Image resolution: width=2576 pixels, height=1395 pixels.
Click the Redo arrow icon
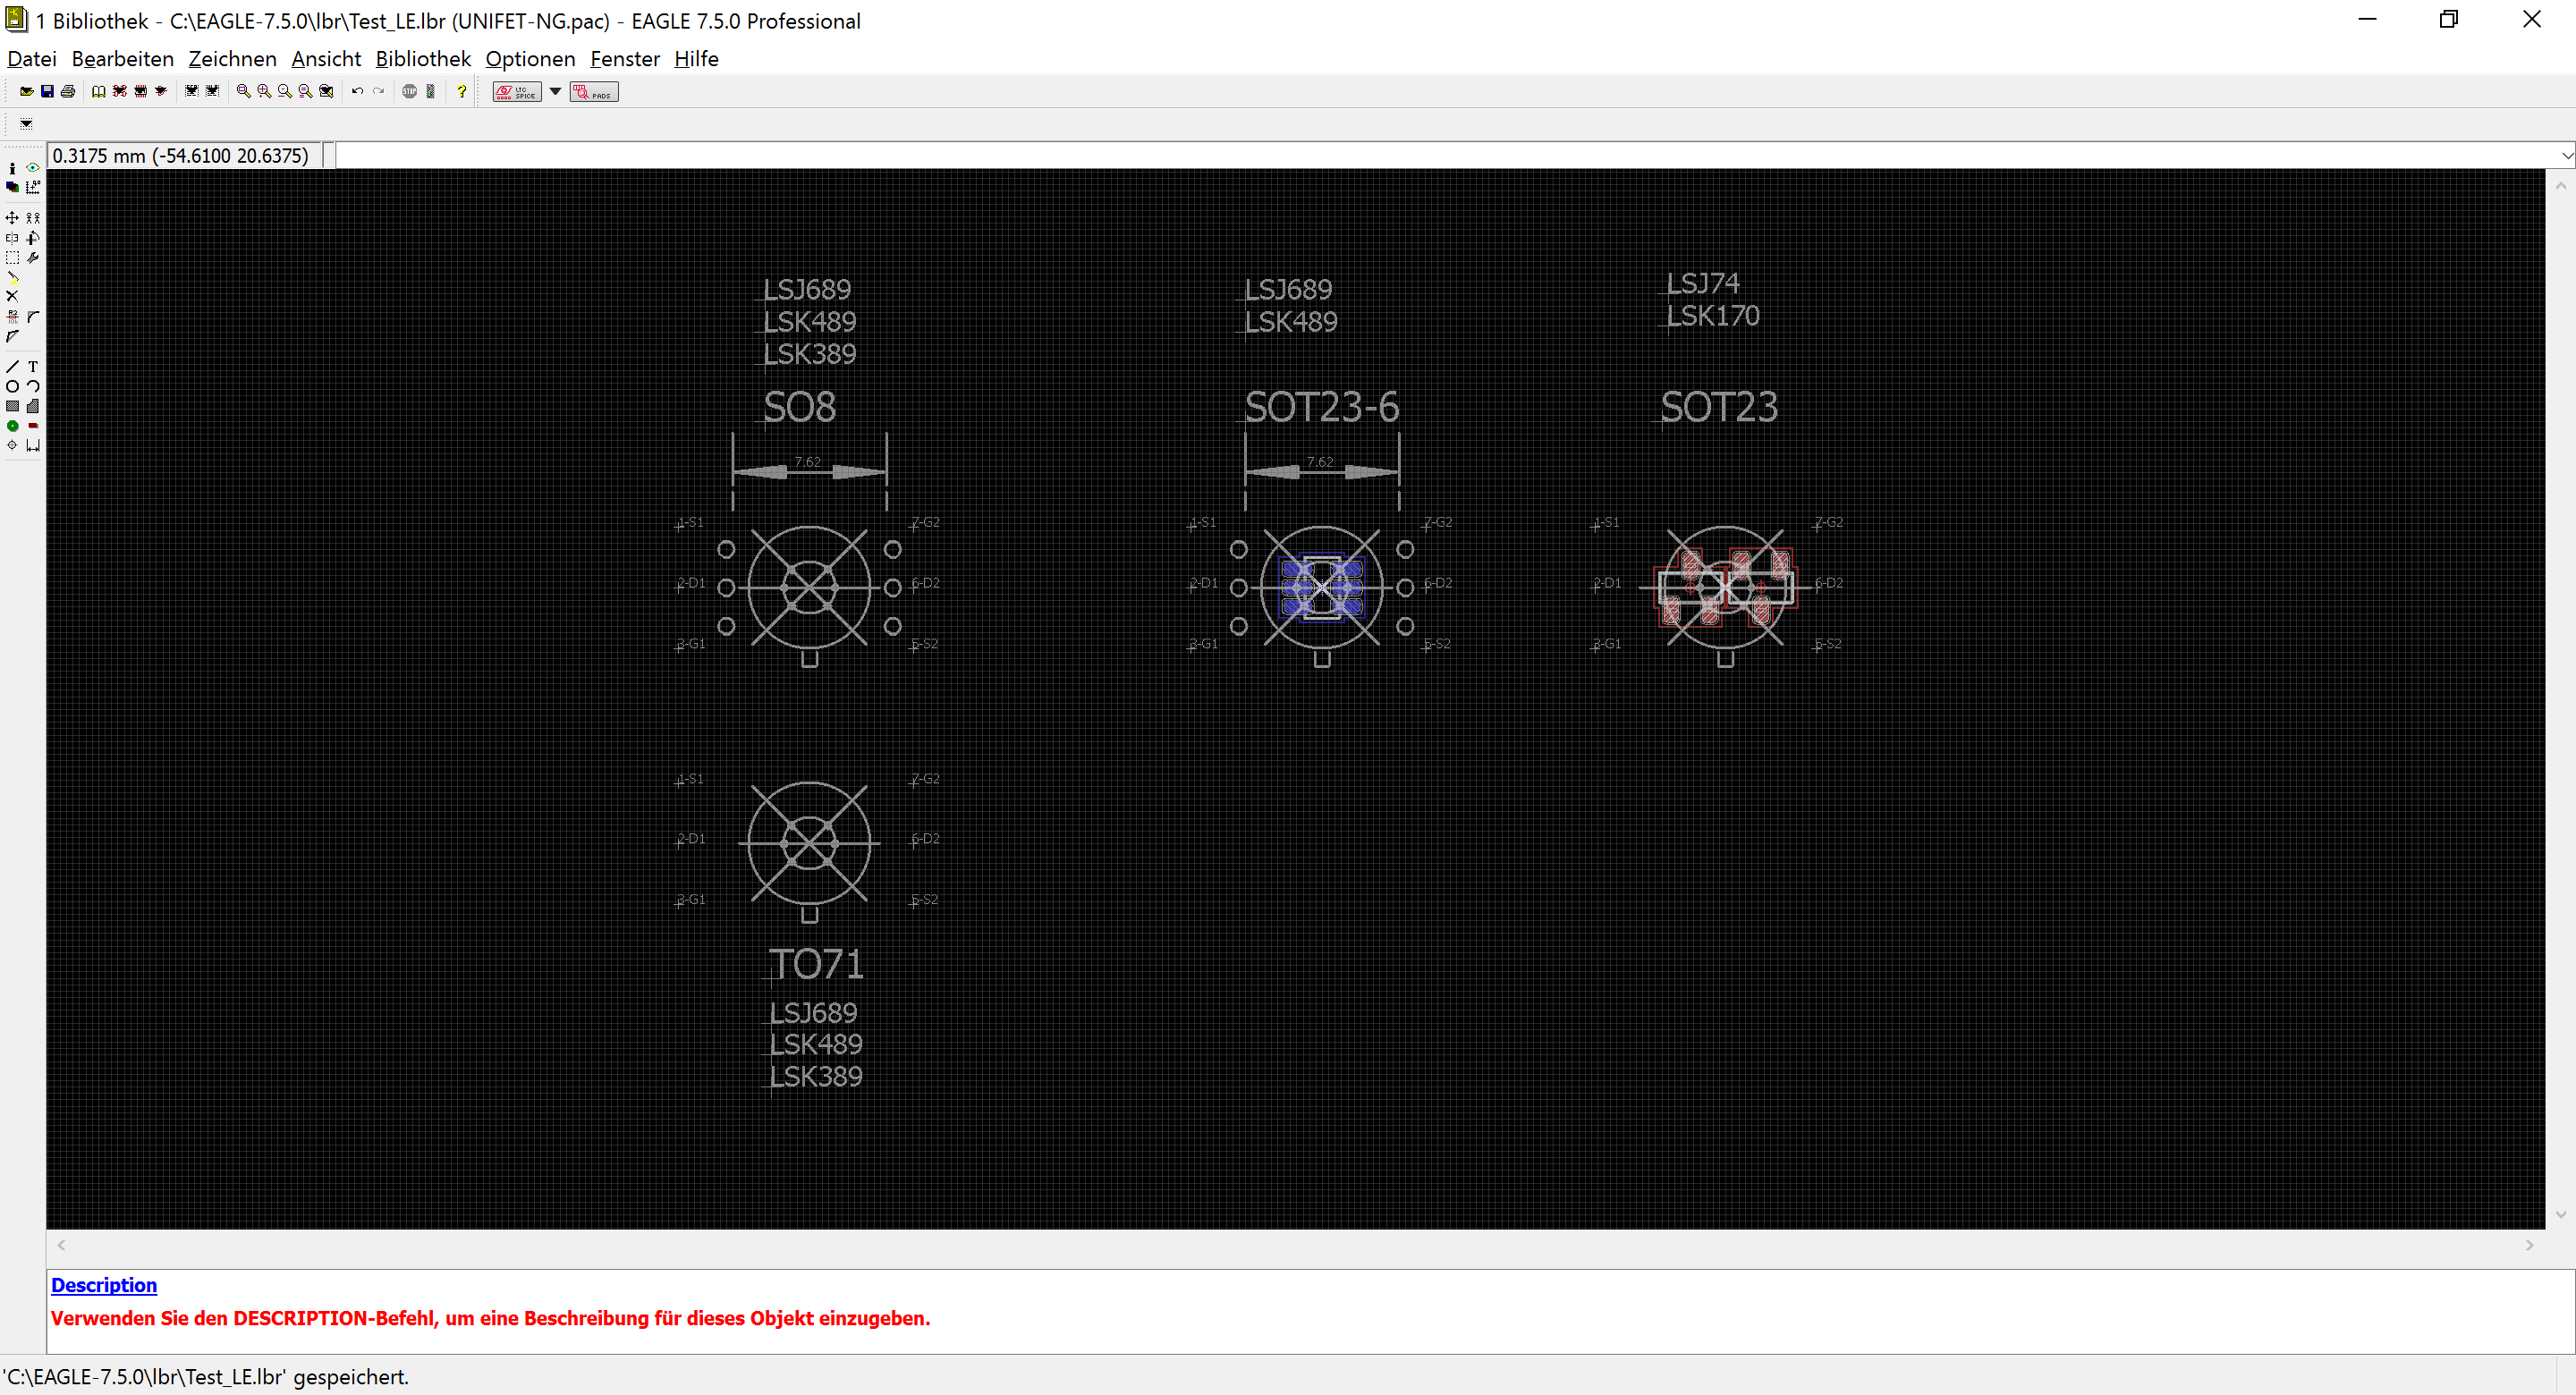pos(378,92)
